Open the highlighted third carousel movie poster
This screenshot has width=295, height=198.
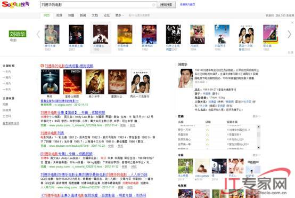coord(101,34)
